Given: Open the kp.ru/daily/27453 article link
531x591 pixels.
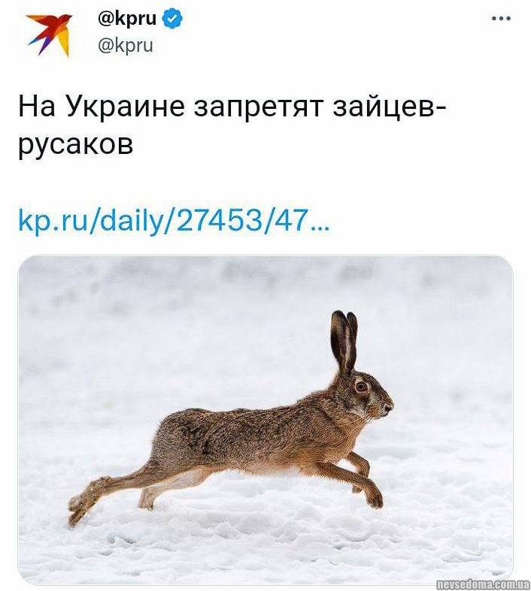Looking at the screenshot, I should [x=174, y=221].
